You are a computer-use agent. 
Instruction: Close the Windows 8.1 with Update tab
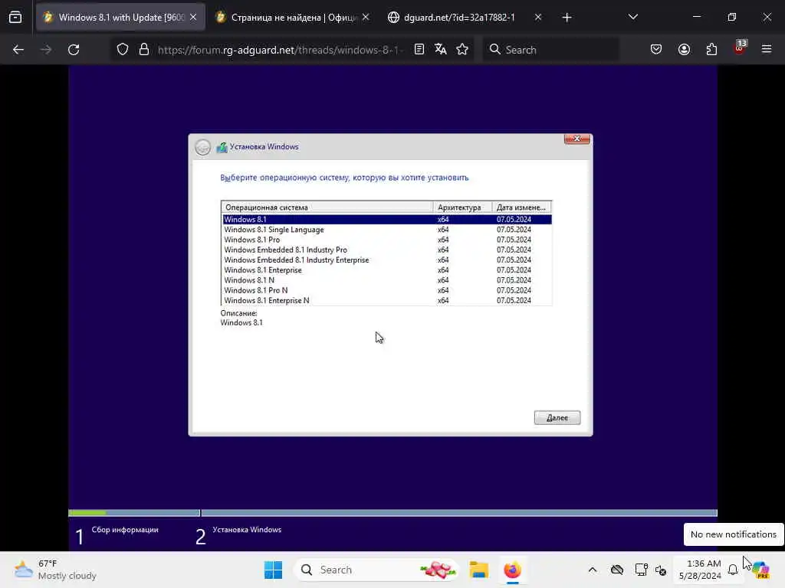point(193,18)
